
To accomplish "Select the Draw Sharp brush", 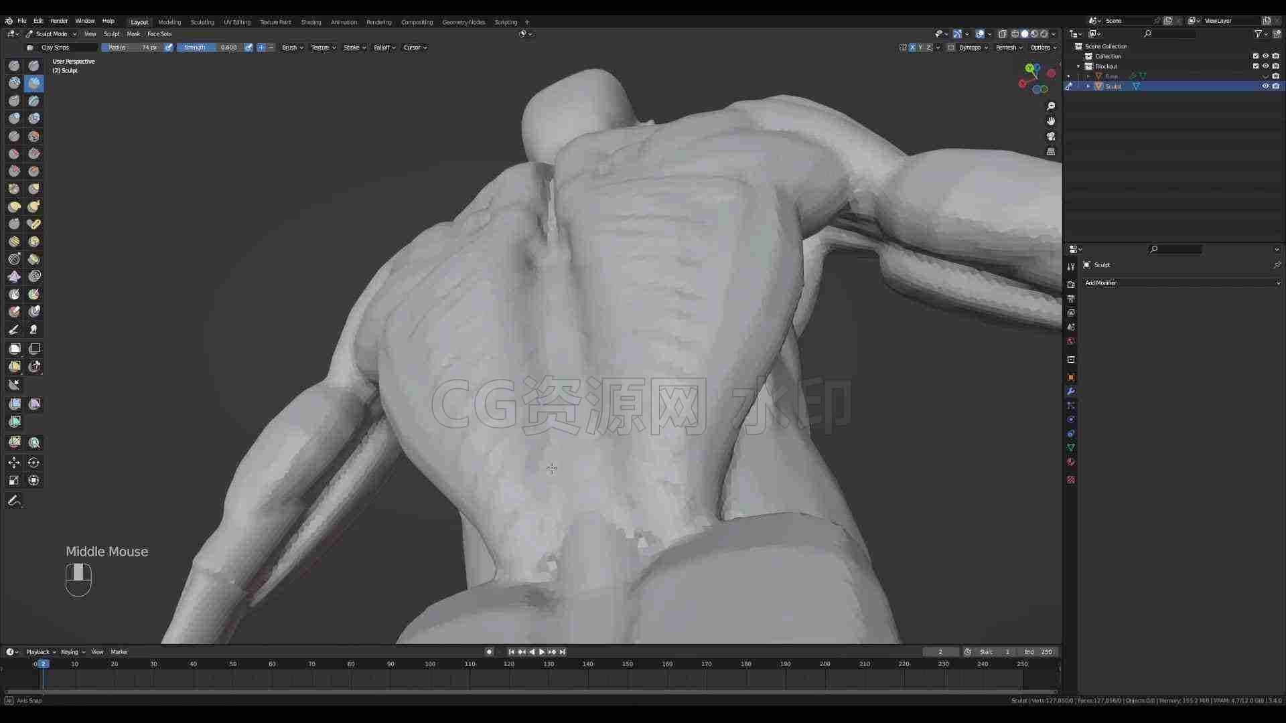I will (x=34, y=66).
